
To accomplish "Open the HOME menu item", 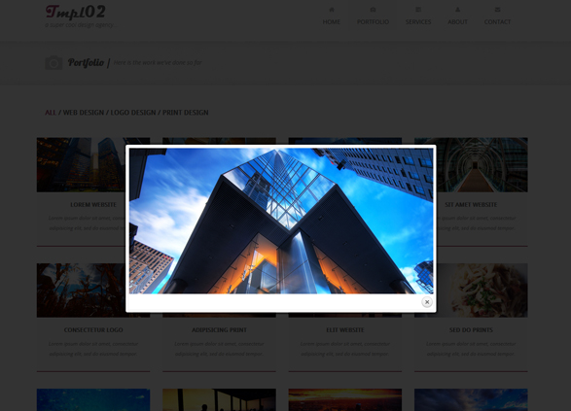I will (332, 21).
